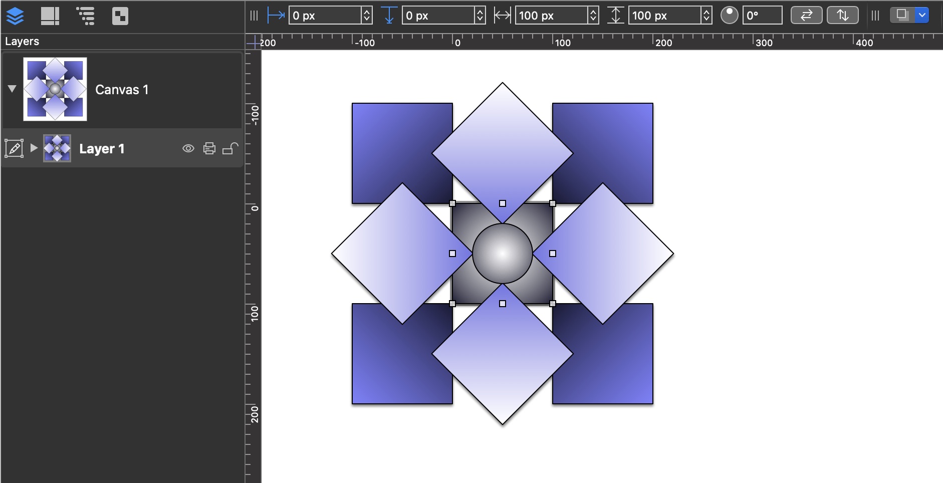The image size is (943, 483).
Task: Toggle Layer 1 visibility eye icon
Action: click(188, 148)
